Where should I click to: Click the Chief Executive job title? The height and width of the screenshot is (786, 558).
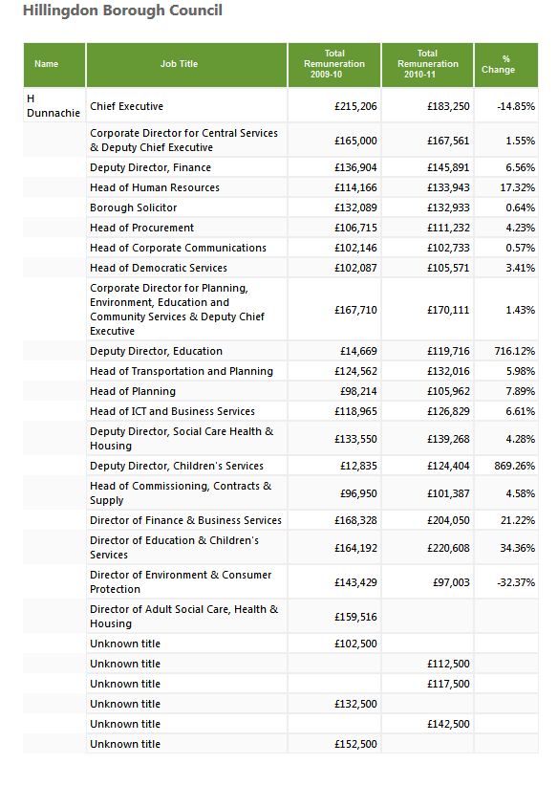click(127, 106)
